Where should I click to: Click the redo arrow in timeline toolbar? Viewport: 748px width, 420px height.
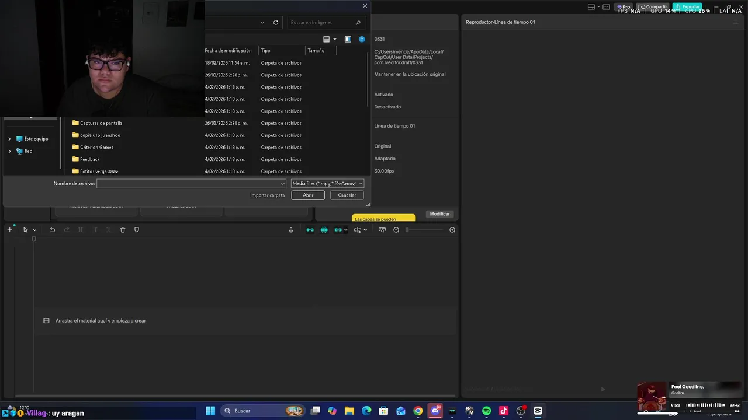point(67,230)
